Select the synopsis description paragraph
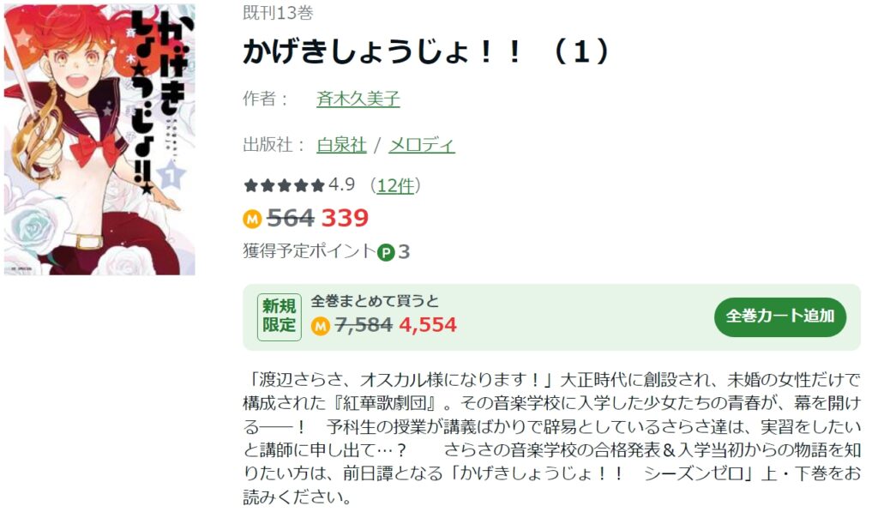The image size is (878, 518). (x=551, y=438)
